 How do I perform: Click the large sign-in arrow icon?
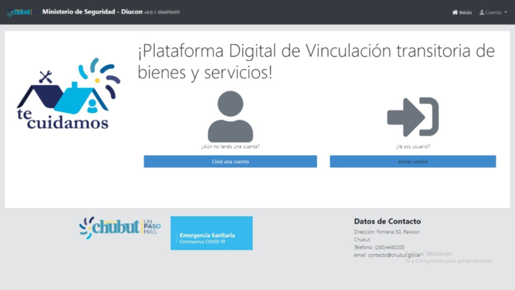click(x=413, y=117)
